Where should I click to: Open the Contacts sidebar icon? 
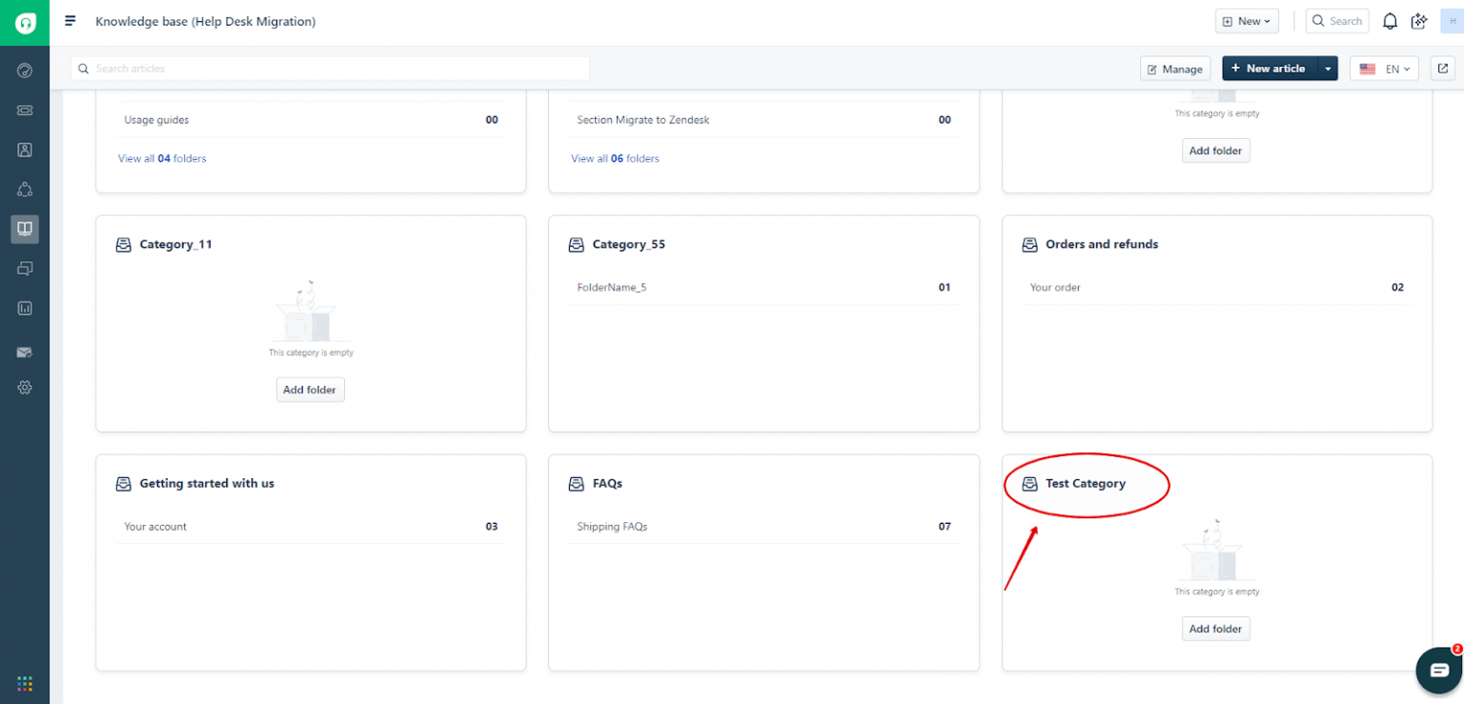[25, 150]
